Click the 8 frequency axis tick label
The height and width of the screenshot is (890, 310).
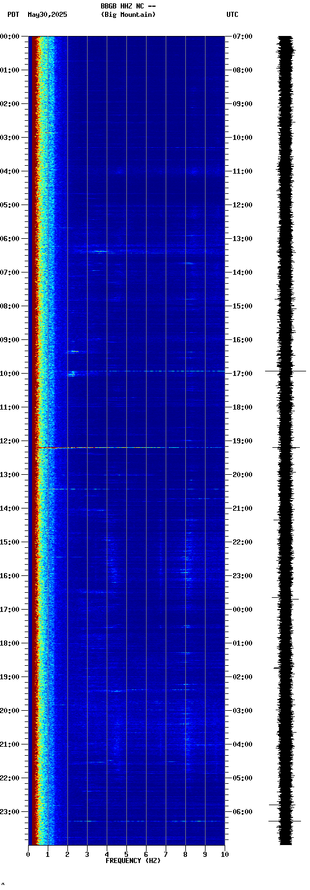[x=185, y=855]
